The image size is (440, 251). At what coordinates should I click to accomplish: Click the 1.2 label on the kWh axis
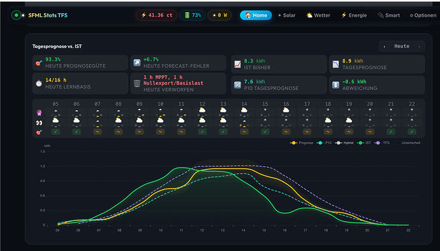(x=42, y=166)
